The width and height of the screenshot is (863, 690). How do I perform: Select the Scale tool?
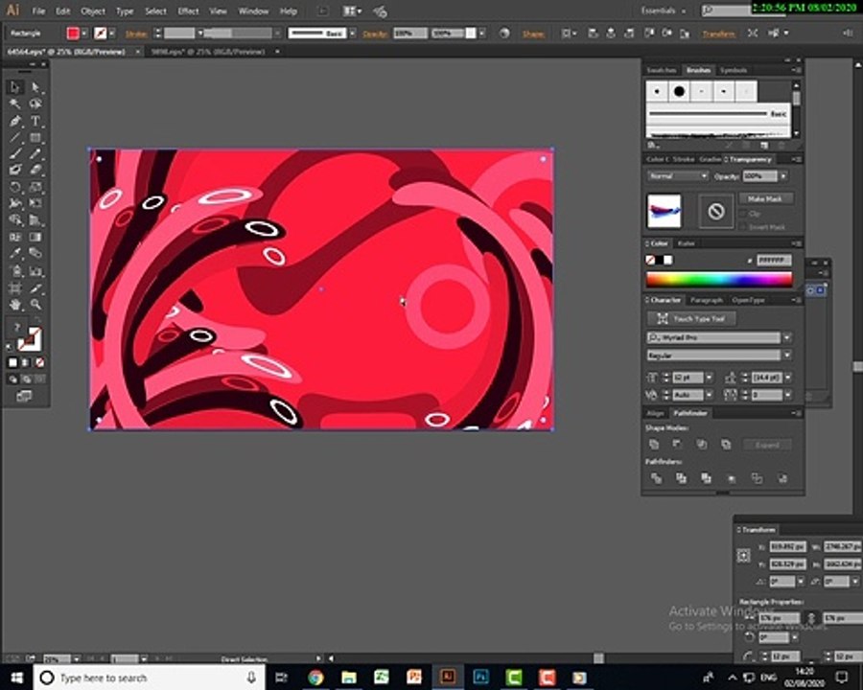(35, 187)
